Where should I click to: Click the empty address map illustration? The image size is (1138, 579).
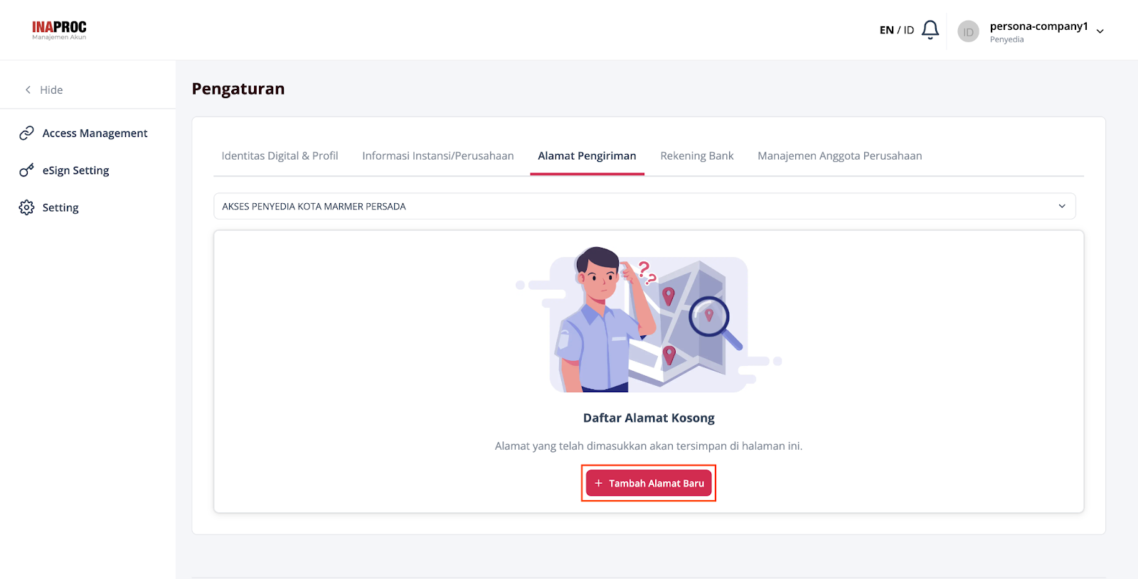(649, 320)
